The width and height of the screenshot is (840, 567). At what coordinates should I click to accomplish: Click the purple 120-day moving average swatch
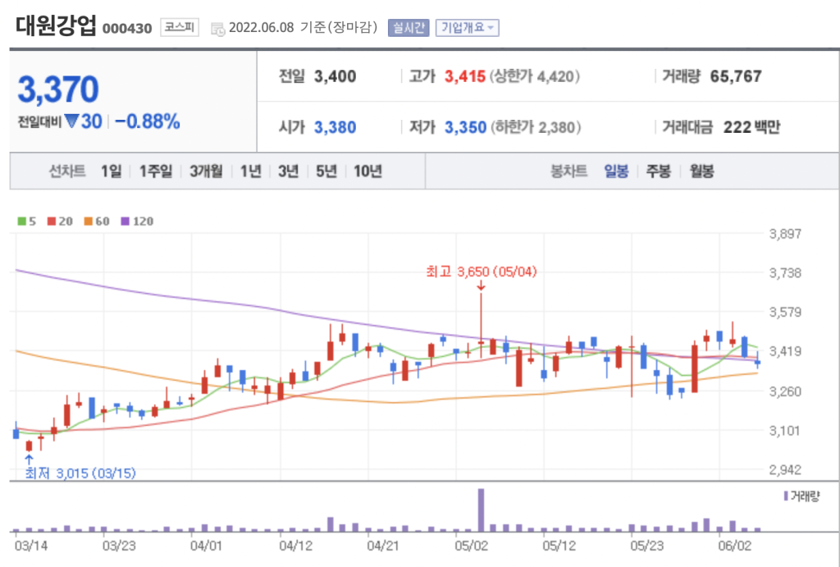click(x=125, y=222)
